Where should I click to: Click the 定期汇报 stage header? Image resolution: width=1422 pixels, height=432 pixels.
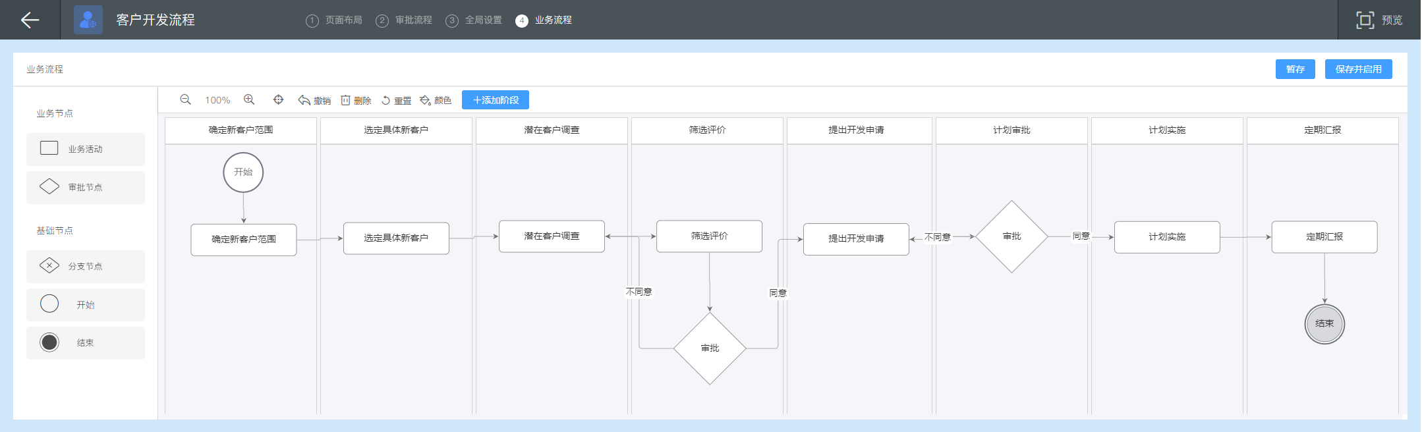coord(1322,130)
